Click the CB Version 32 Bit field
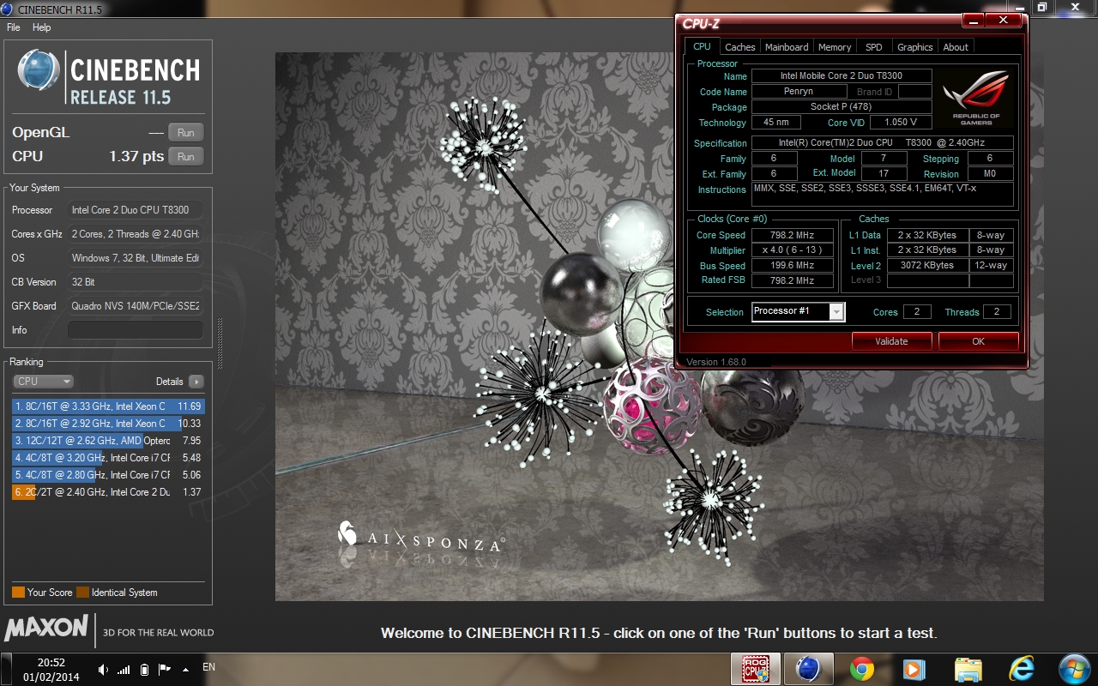This screenshot has width=1098, height=686. 136,282
